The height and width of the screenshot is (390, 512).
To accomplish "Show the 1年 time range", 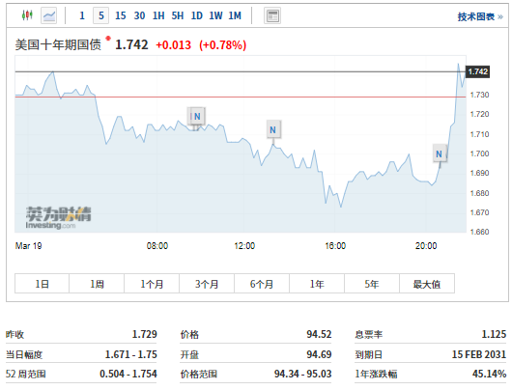I will (317, 284).
